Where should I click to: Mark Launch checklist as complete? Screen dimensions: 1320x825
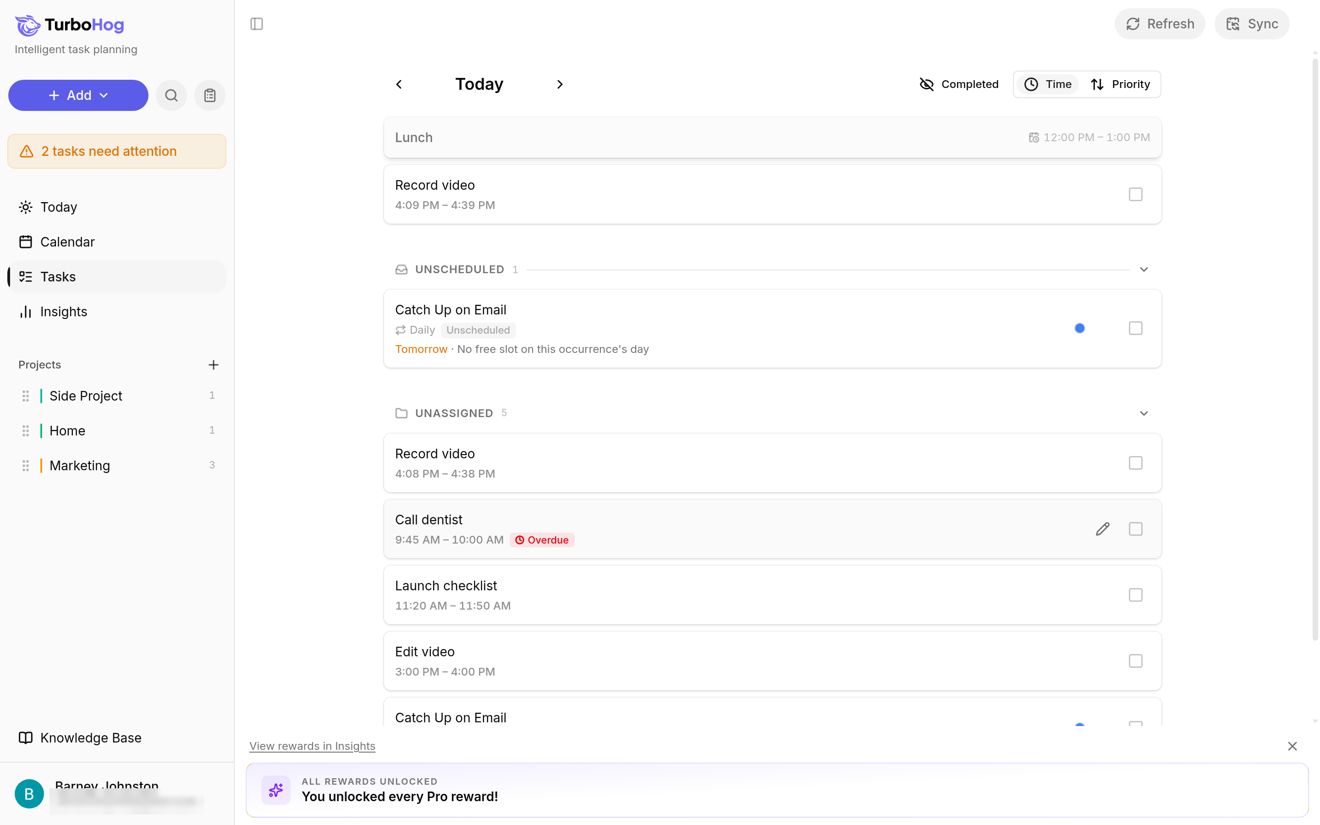click(x=1136, y=595)
